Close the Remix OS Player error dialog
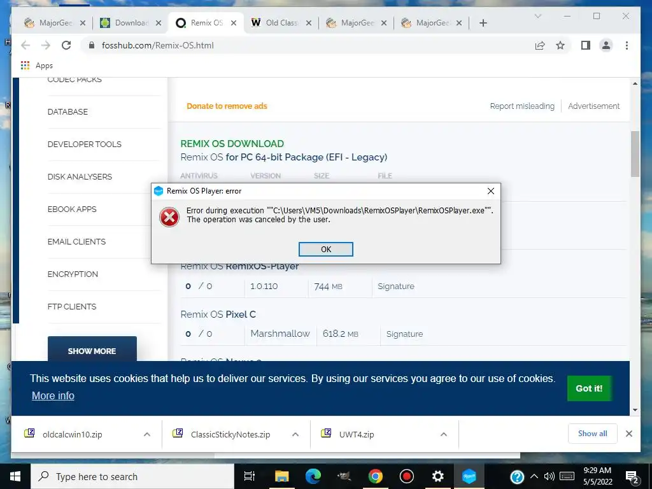 491,191
